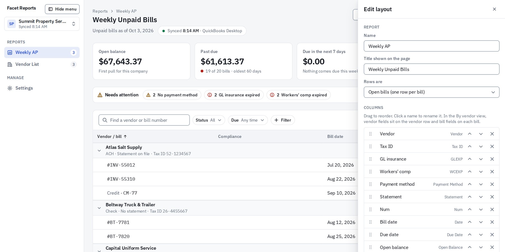Open the Vendor List report
The width and height of the screenshot is (505, 252).
(42, 64)
